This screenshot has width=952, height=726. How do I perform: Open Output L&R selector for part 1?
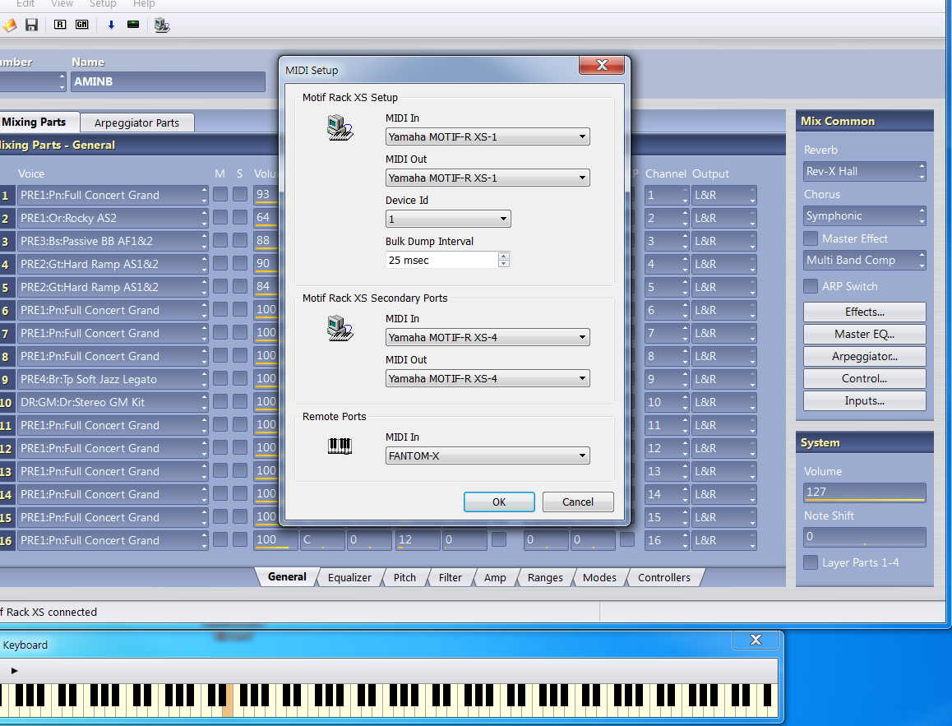pos(724,195)
